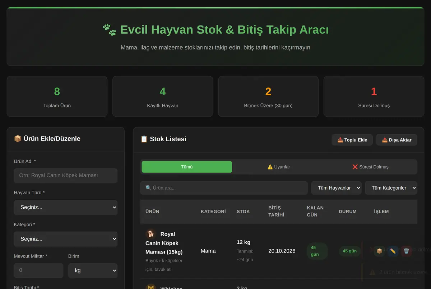Click the dog avatar icon beside Royal Canin
This screenshot has height=289, width=431.
151,234
